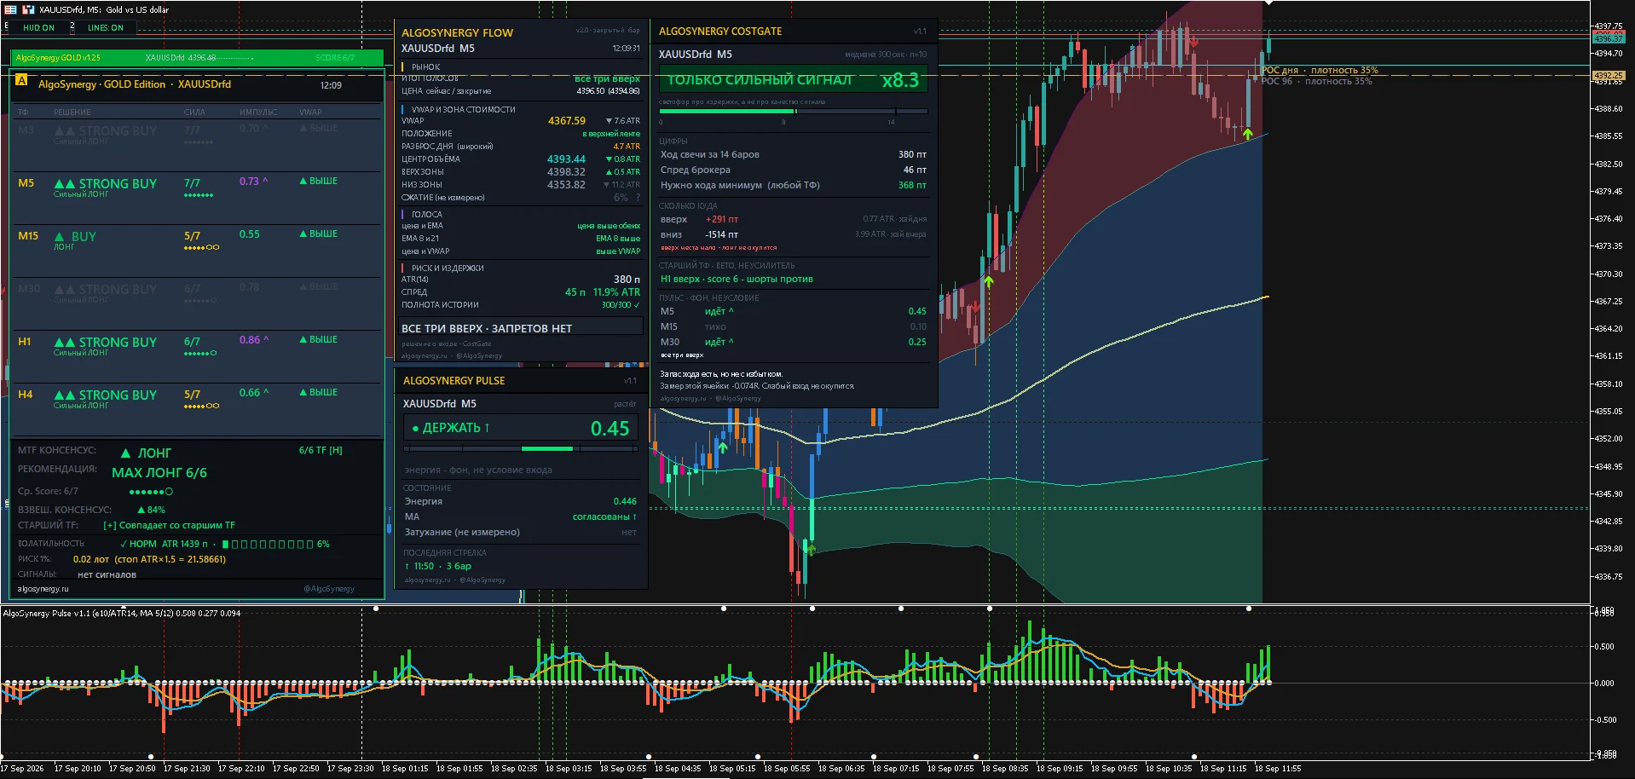Click the 11:50 · 3 бар last arrow entry

[438, 566]
